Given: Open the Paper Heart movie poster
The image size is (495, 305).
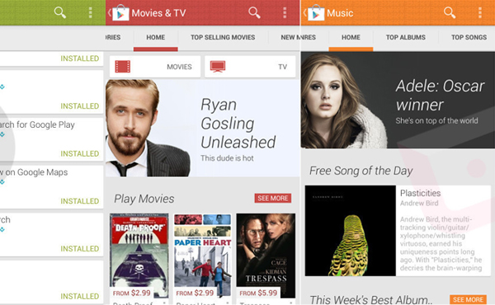Looking at the screenshot, I should pyautogui.click(x=203, y=256).
